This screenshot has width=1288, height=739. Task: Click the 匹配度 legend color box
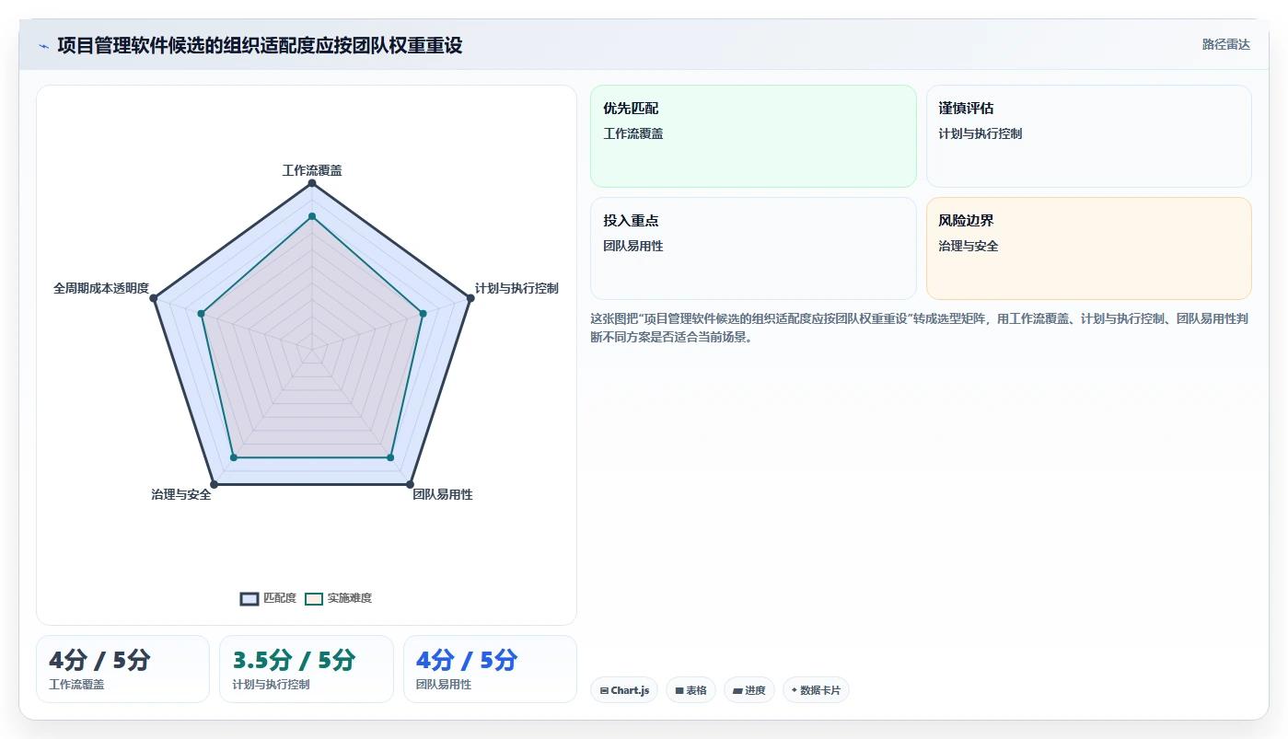[x=249, y=598]
